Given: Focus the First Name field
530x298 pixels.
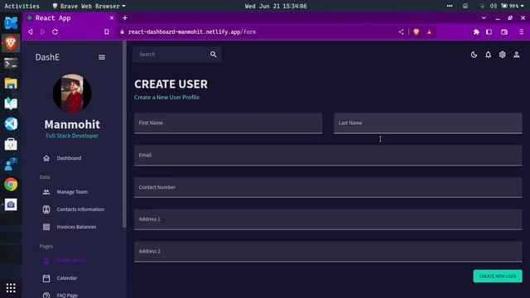Looking at the screenshot, I should (x=229, y=123).
